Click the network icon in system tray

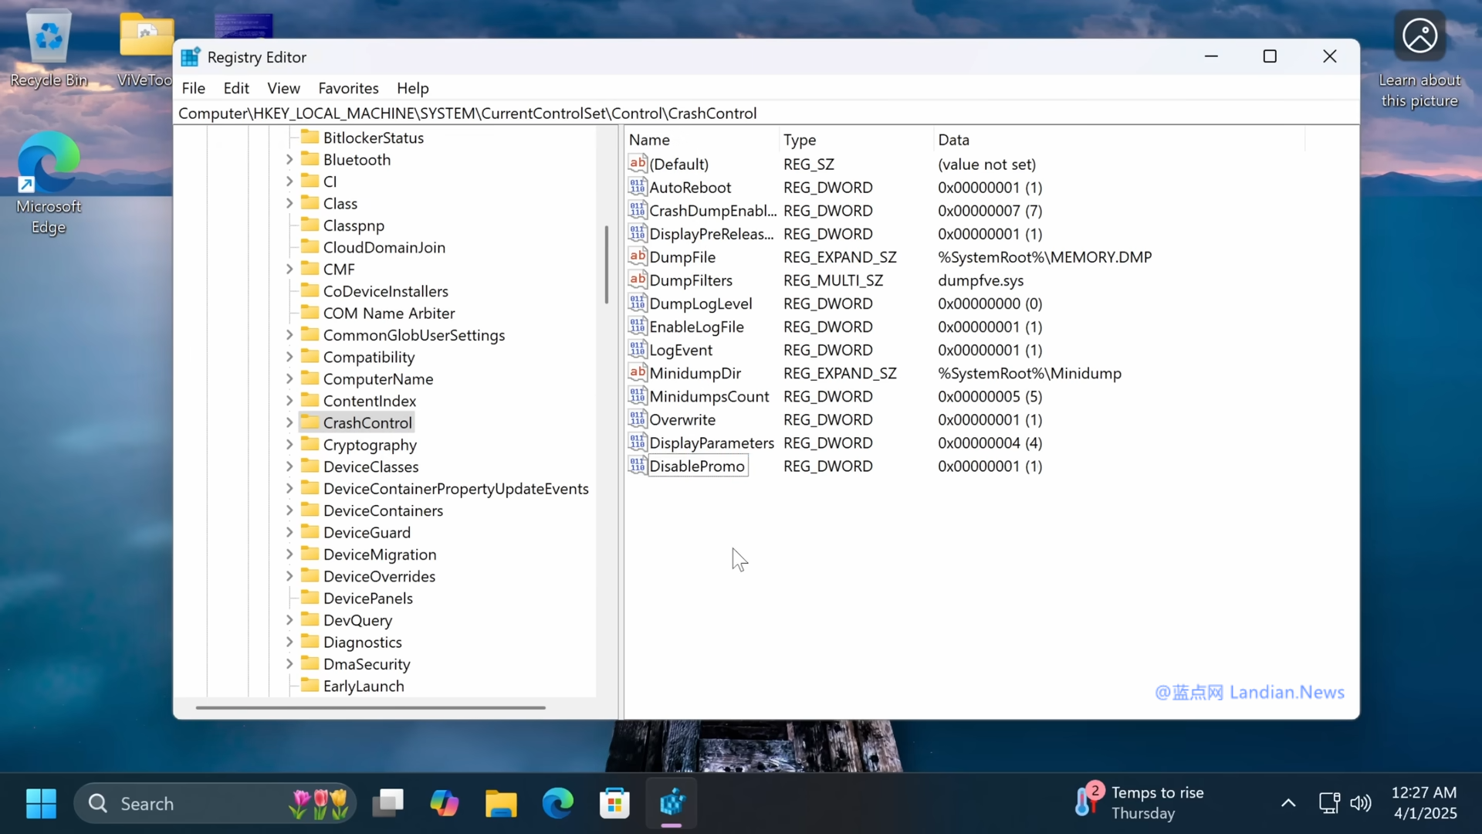1329,803
